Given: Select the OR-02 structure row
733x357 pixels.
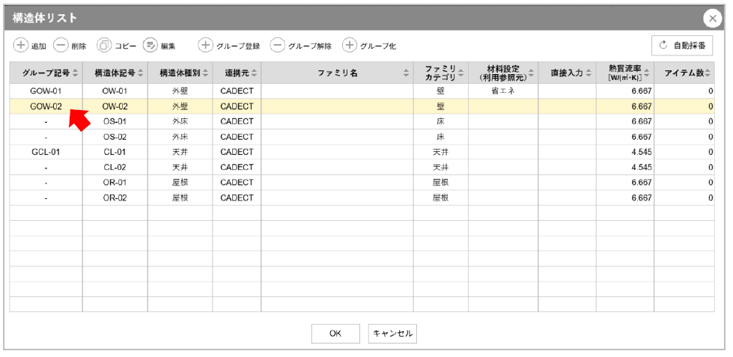Looking at the screenshot, I should tap(115, 198).
